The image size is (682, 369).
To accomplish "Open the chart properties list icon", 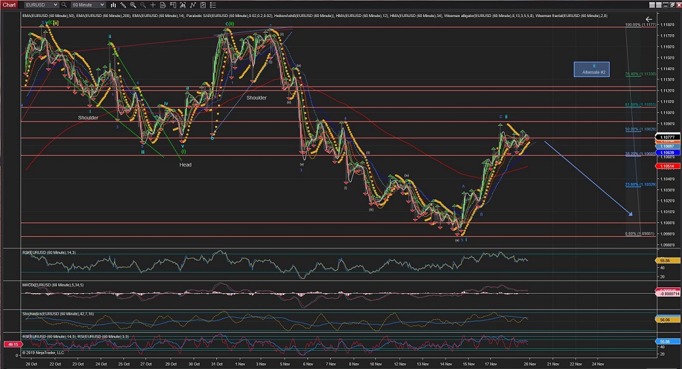I will pyautogui.click(x=213, y=5).
